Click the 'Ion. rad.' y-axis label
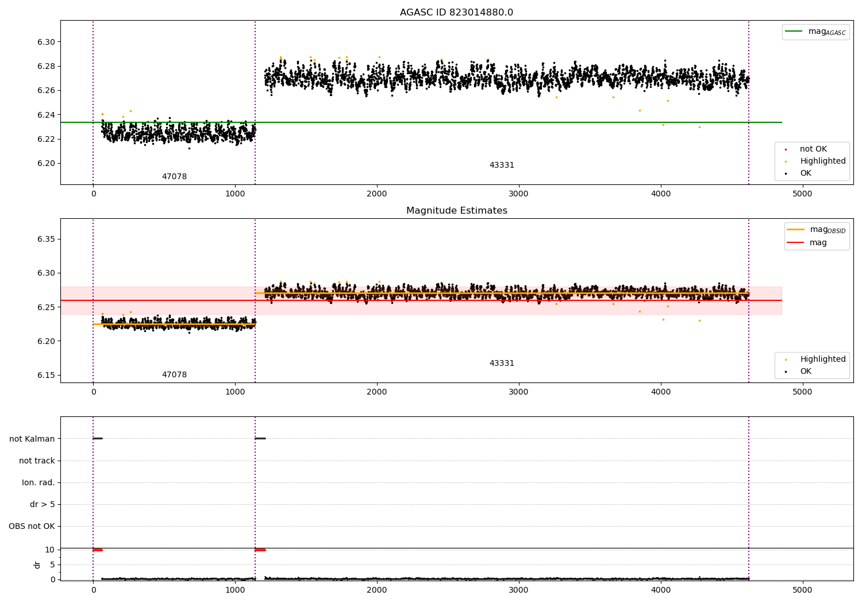 (x=39, y=482)
